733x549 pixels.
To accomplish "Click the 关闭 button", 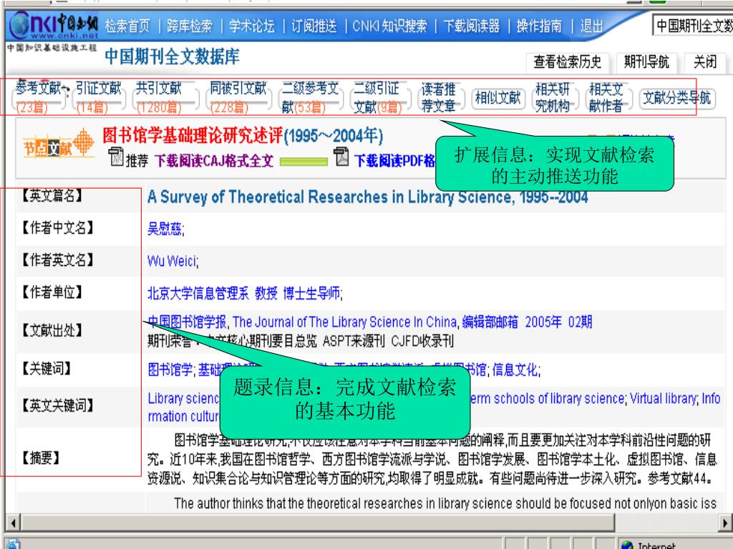I will [x=704, y=62].
